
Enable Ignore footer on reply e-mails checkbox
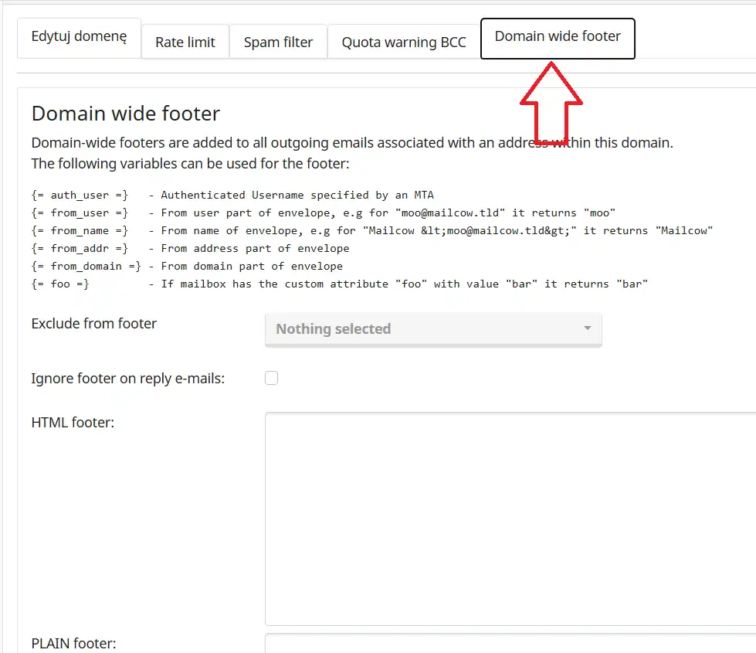coord(272,378)
